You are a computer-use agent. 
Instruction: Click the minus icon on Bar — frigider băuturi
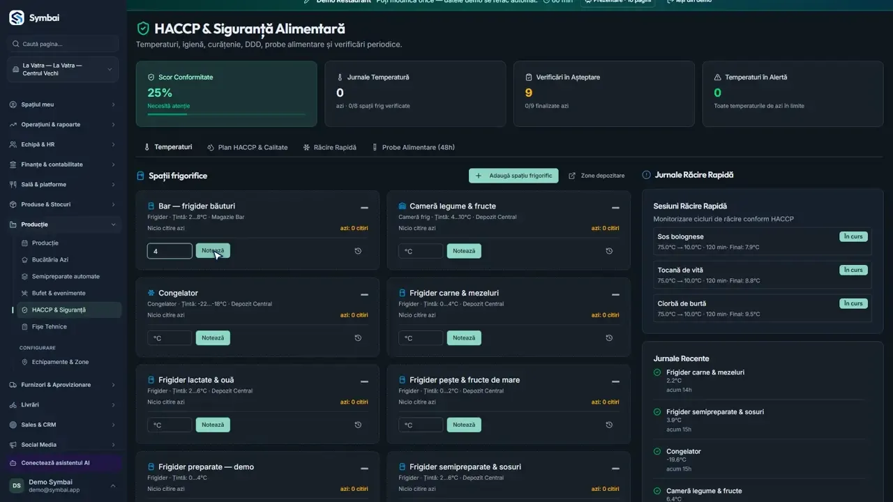(364, 208)
